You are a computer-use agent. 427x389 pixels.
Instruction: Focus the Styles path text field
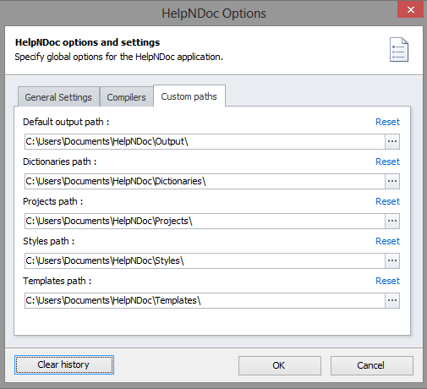[205, 260]
